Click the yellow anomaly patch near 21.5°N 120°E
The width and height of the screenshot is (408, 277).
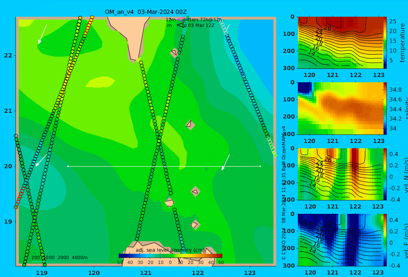[100, 82]
